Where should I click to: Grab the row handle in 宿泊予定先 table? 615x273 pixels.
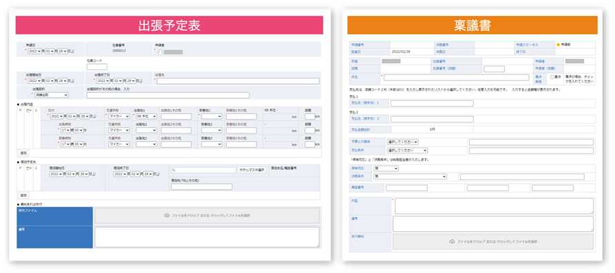(20, 168)
